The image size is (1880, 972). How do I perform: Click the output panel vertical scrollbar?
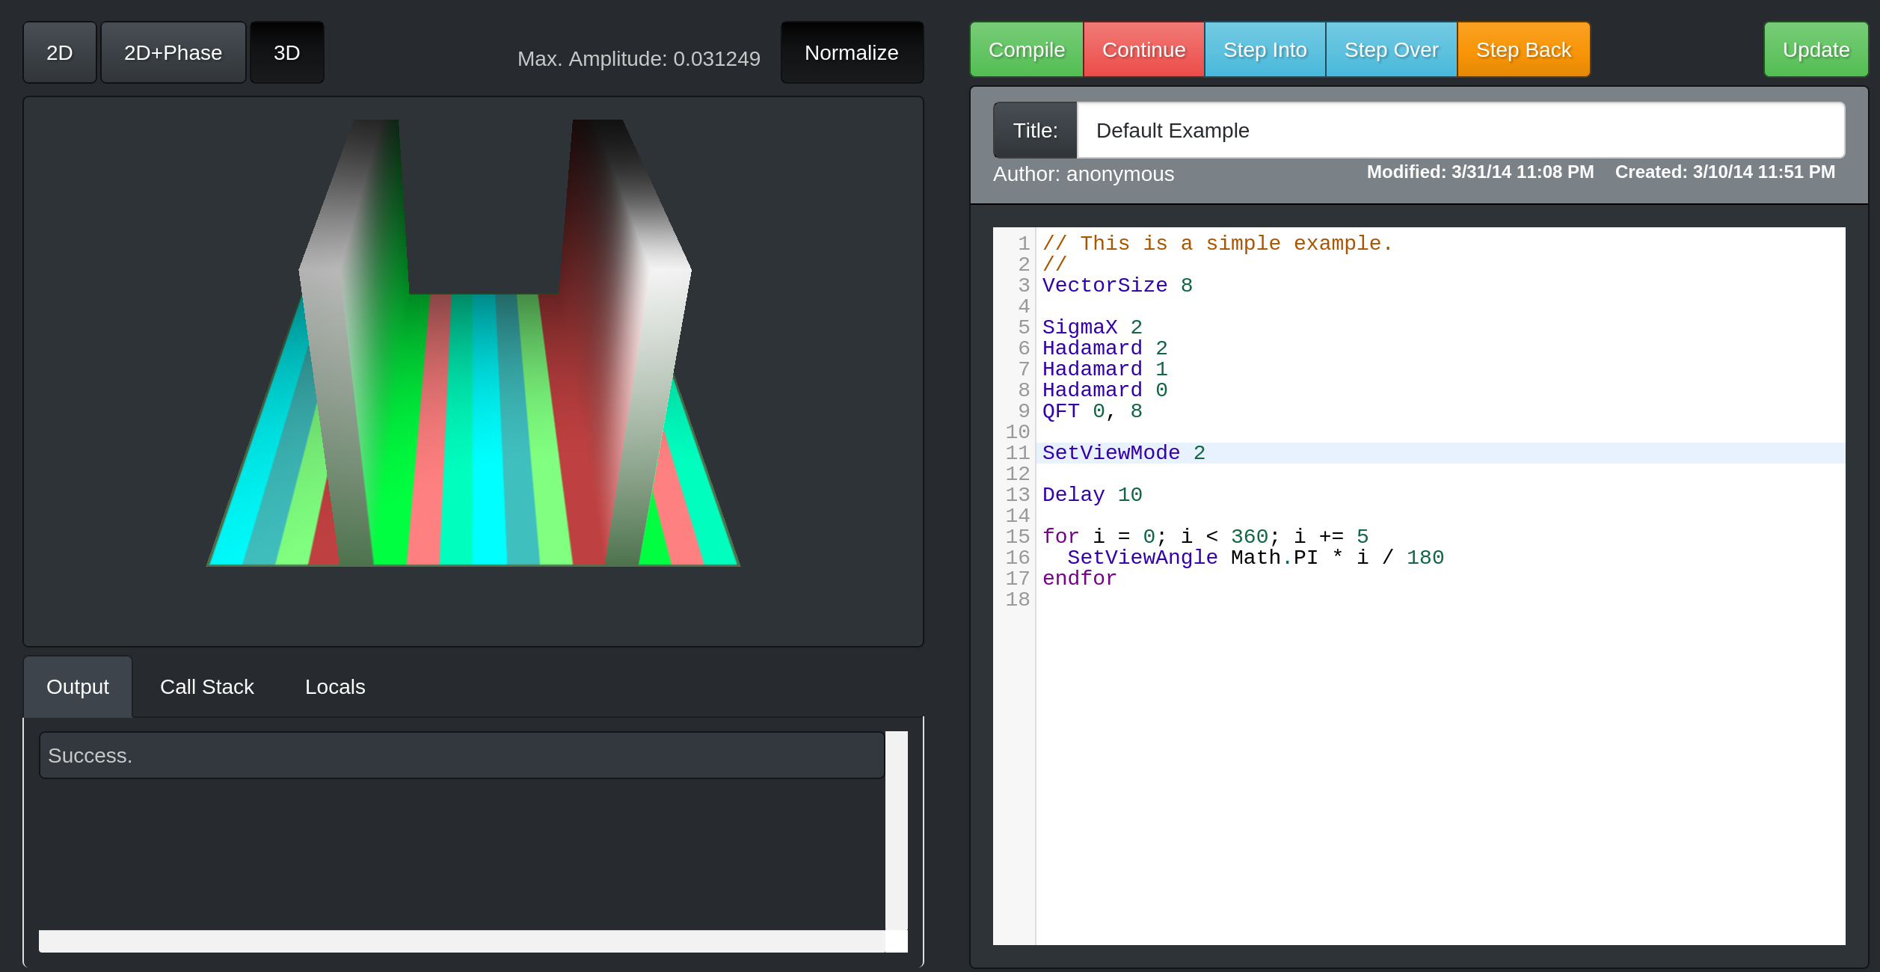[897, 830]
